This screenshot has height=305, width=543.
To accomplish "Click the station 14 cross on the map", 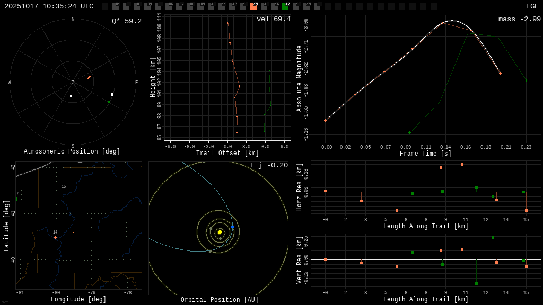I will (x=55, y=237).
